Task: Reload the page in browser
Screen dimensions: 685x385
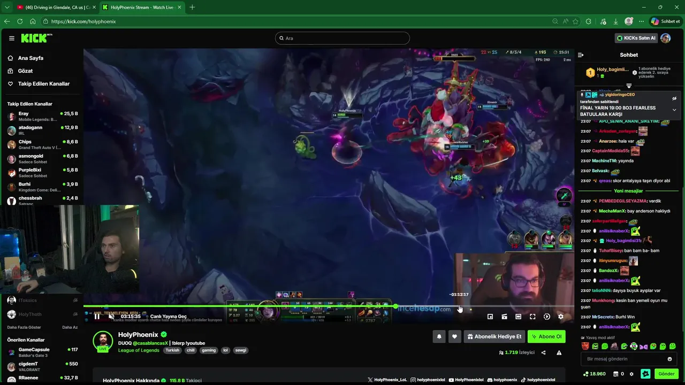Action: click(x=20, y=21)
